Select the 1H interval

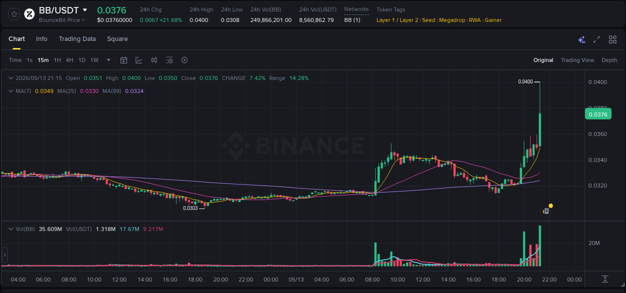coord(58,60)
